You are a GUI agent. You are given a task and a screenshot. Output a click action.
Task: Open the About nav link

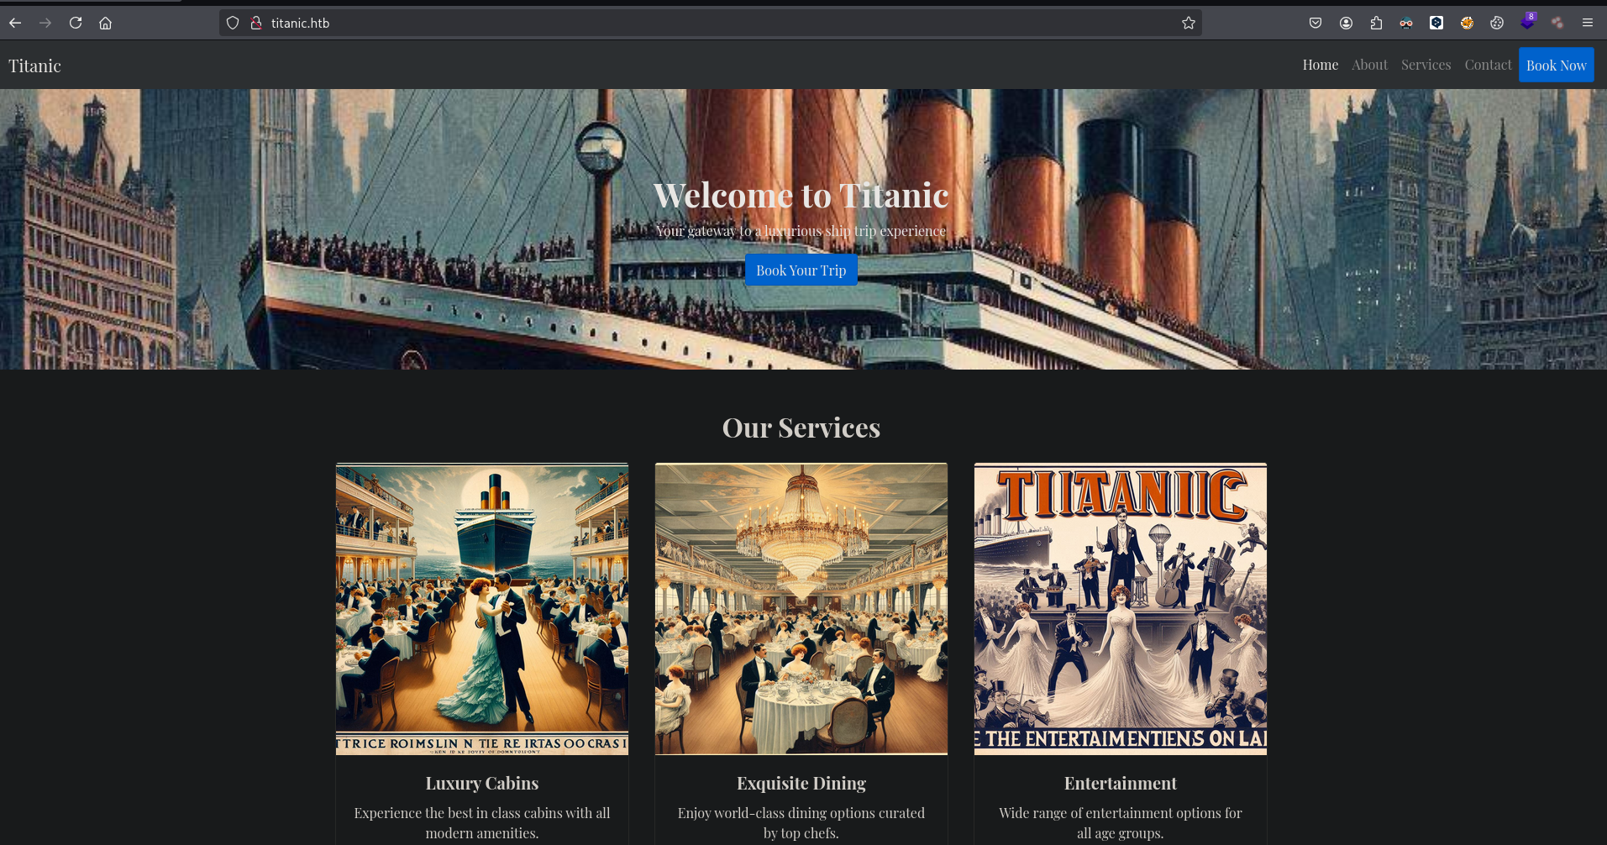click(x=1369, y=65)
